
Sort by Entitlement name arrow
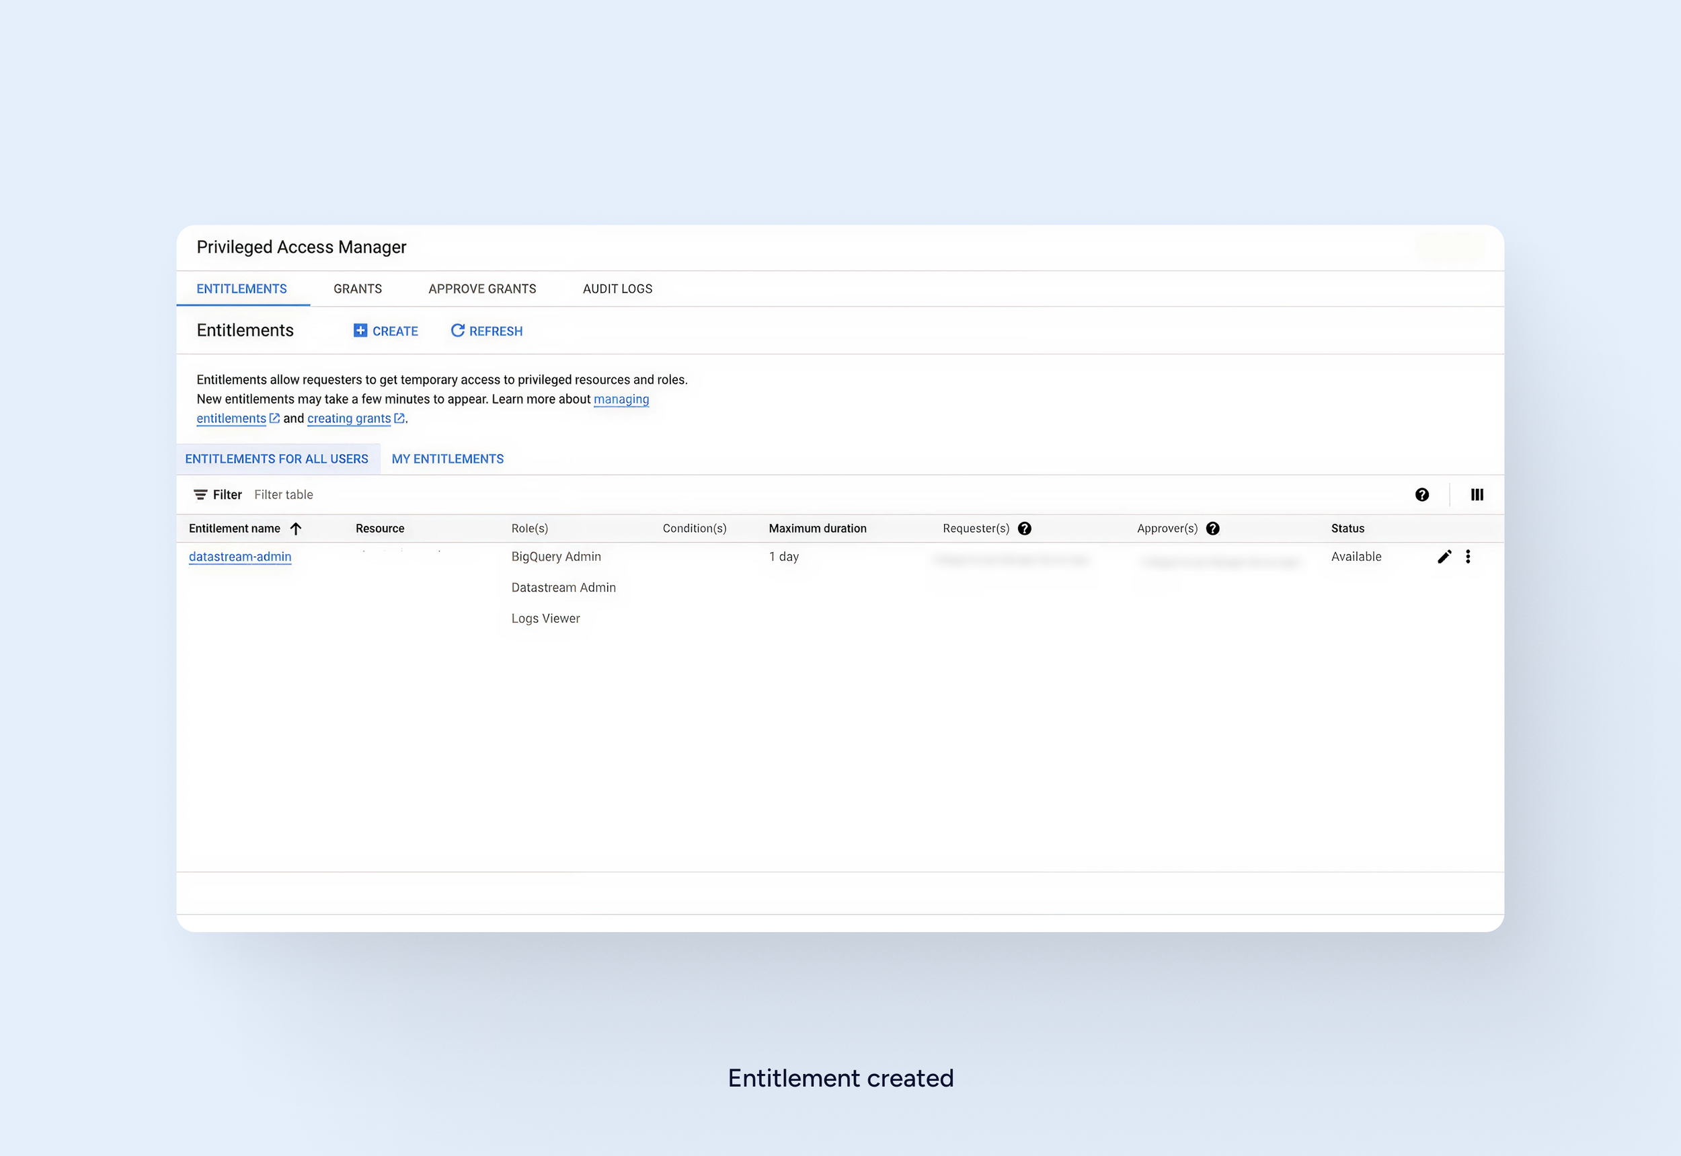tap(295, 529)
